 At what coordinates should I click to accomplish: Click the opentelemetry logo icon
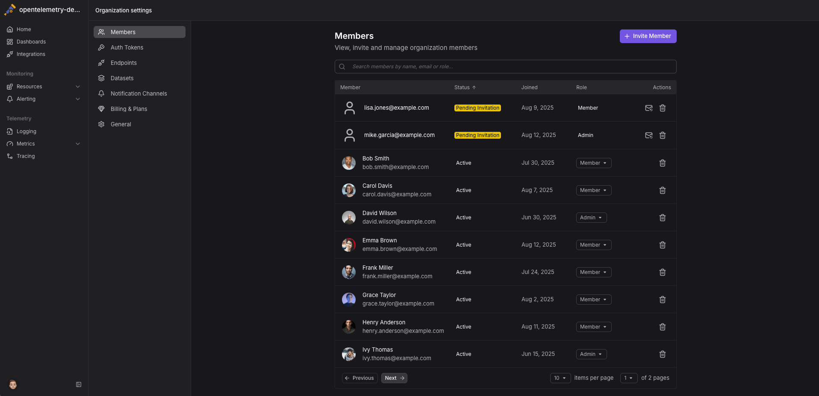pos(10,9)
